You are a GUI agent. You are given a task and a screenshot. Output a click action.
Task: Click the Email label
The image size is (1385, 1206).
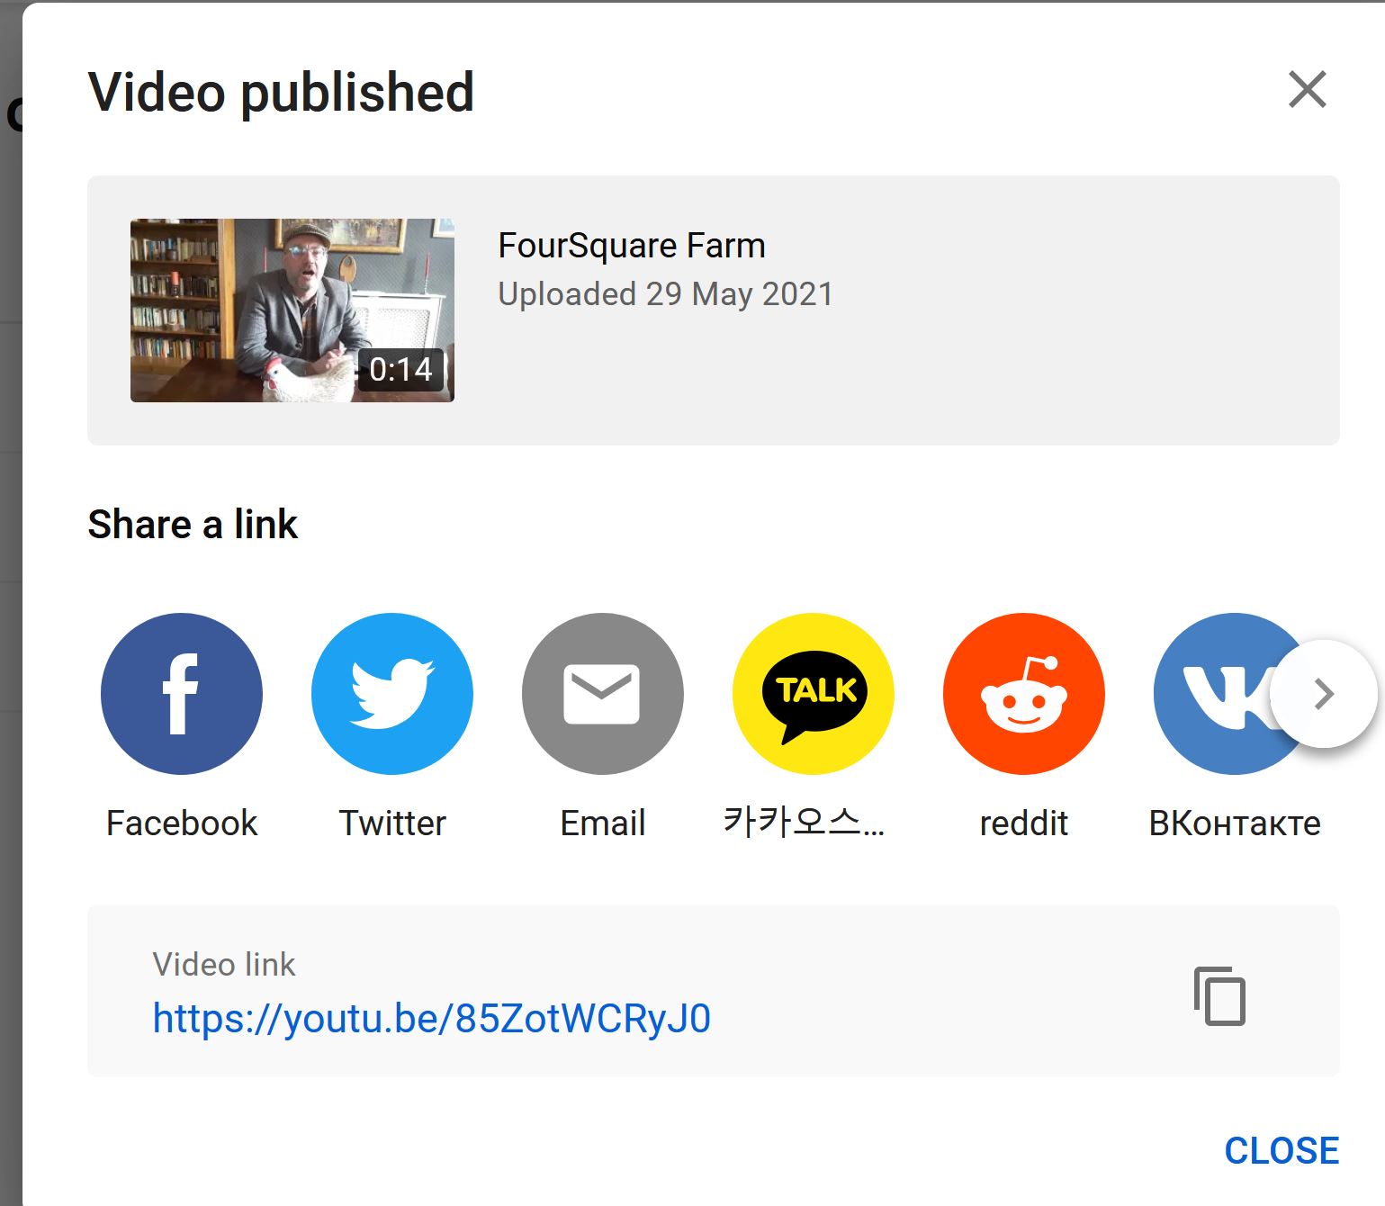(603, 823)
